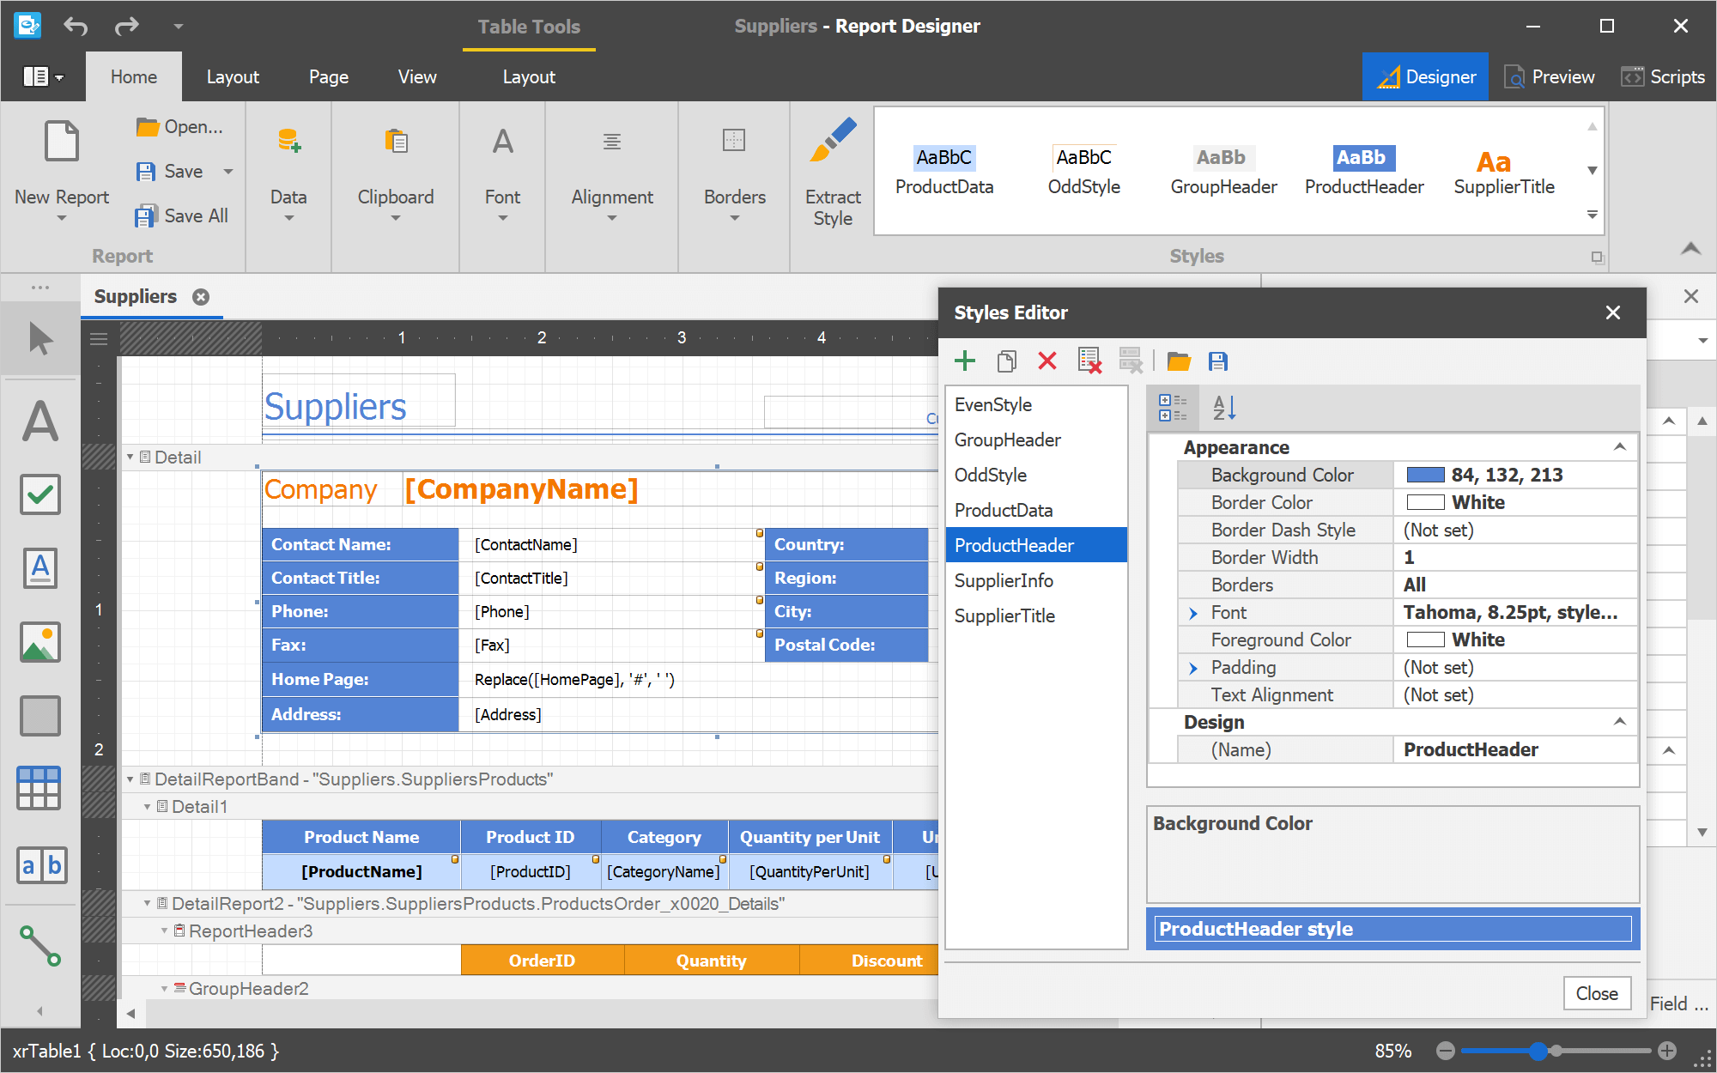1717x1073 pixels.
Task: Click the Save styles to file icon
Action: pos(1219,361)
